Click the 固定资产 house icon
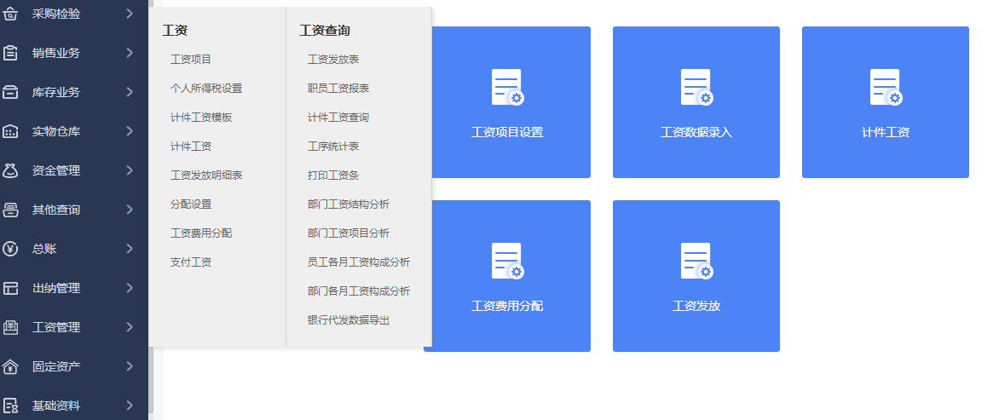This screenshot has height=420, width=993. click(x=9, y=366)
